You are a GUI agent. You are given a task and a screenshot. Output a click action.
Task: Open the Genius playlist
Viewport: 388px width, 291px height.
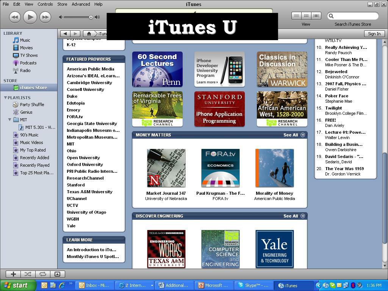26,112
